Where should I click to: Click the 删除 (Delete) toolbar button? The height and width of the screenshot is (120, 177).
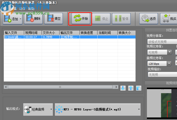tap(33, 19)
